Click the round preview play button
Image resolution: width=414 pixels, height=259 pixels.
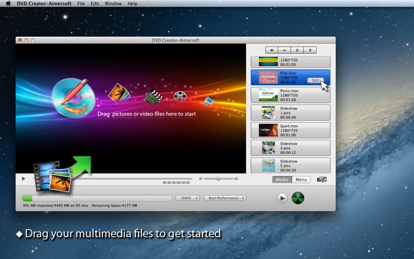tap(282, 198)
